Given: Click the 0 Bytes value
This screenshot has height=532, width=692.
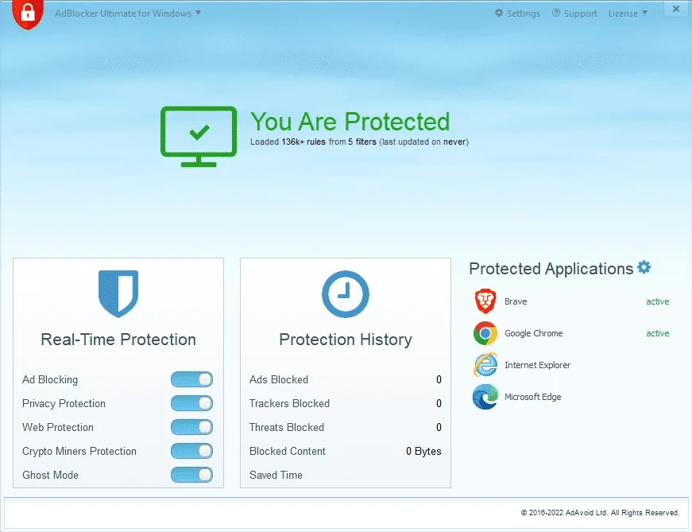Looking at the screenshot, I should (423, 451).
